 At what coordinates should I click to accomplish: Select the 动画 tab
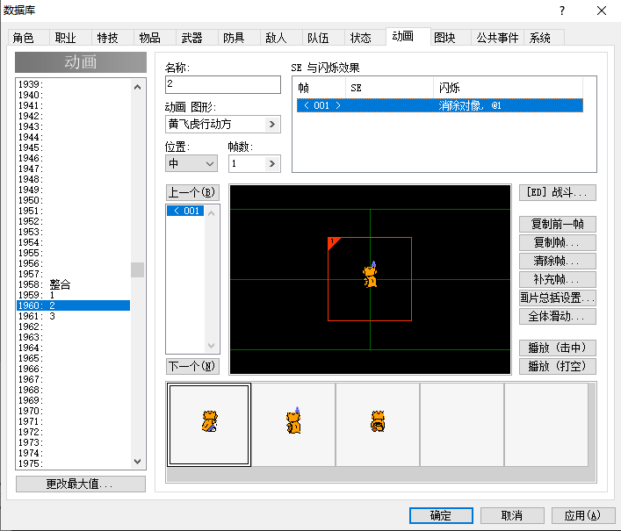click(x=408, y=36)
